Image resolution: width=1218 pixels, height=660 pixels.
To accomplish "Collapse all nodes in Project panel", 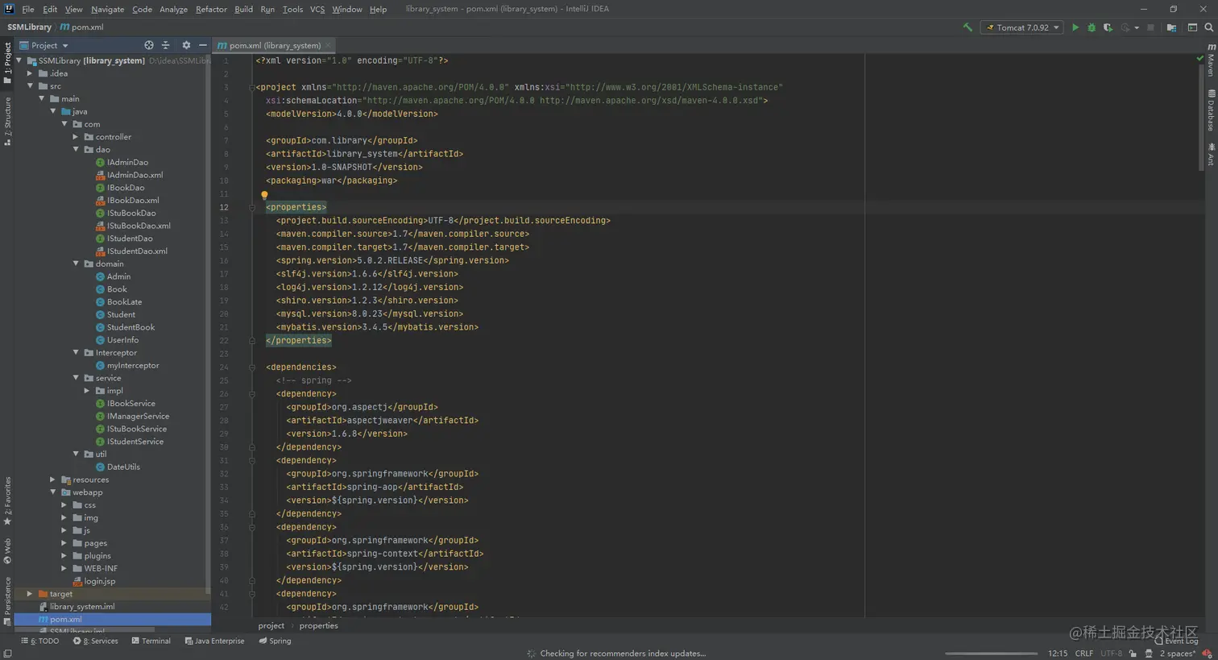I will pyautogui.click(x=166, y=46).
